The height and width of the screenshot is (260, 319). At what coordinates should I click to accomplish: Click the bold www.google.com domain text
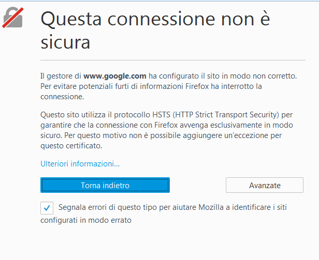(115, 76)
